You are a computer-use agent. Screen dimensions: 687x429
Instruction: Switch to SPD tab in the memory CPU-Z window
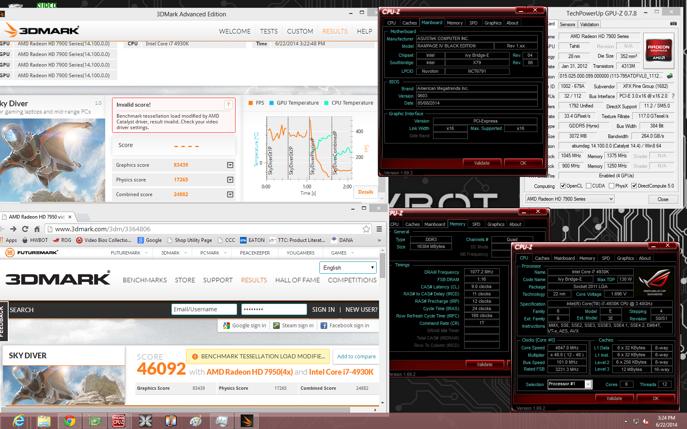point(476,224)
